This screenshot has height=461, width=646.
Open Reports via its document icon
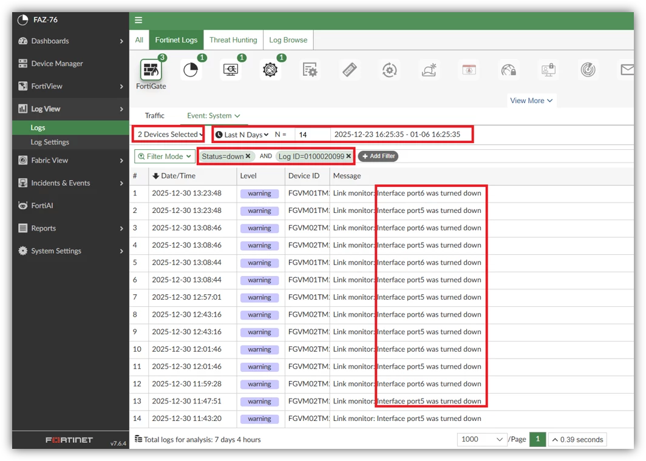coord(23,228)
